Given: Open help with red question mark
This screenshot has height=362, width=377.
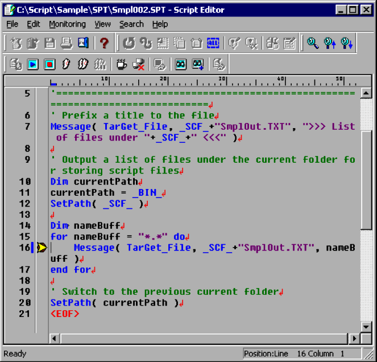Looking at the screenshot, I should [104, 43].
